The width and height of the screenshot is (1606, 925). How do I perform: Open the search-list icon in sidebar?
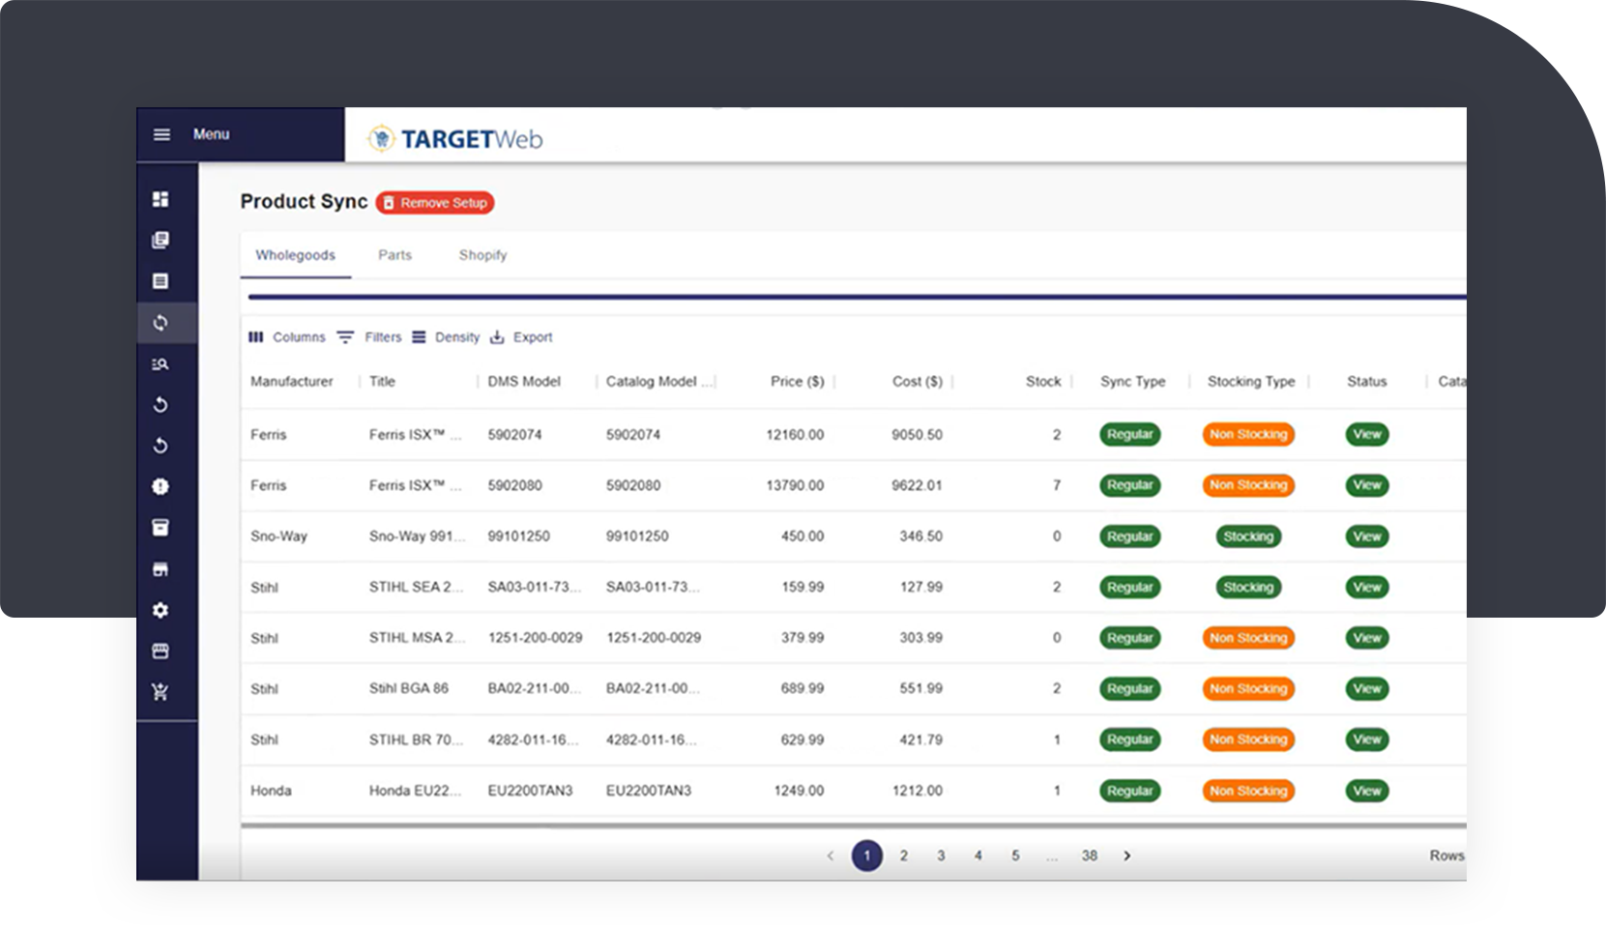click(x=161, y=364)
